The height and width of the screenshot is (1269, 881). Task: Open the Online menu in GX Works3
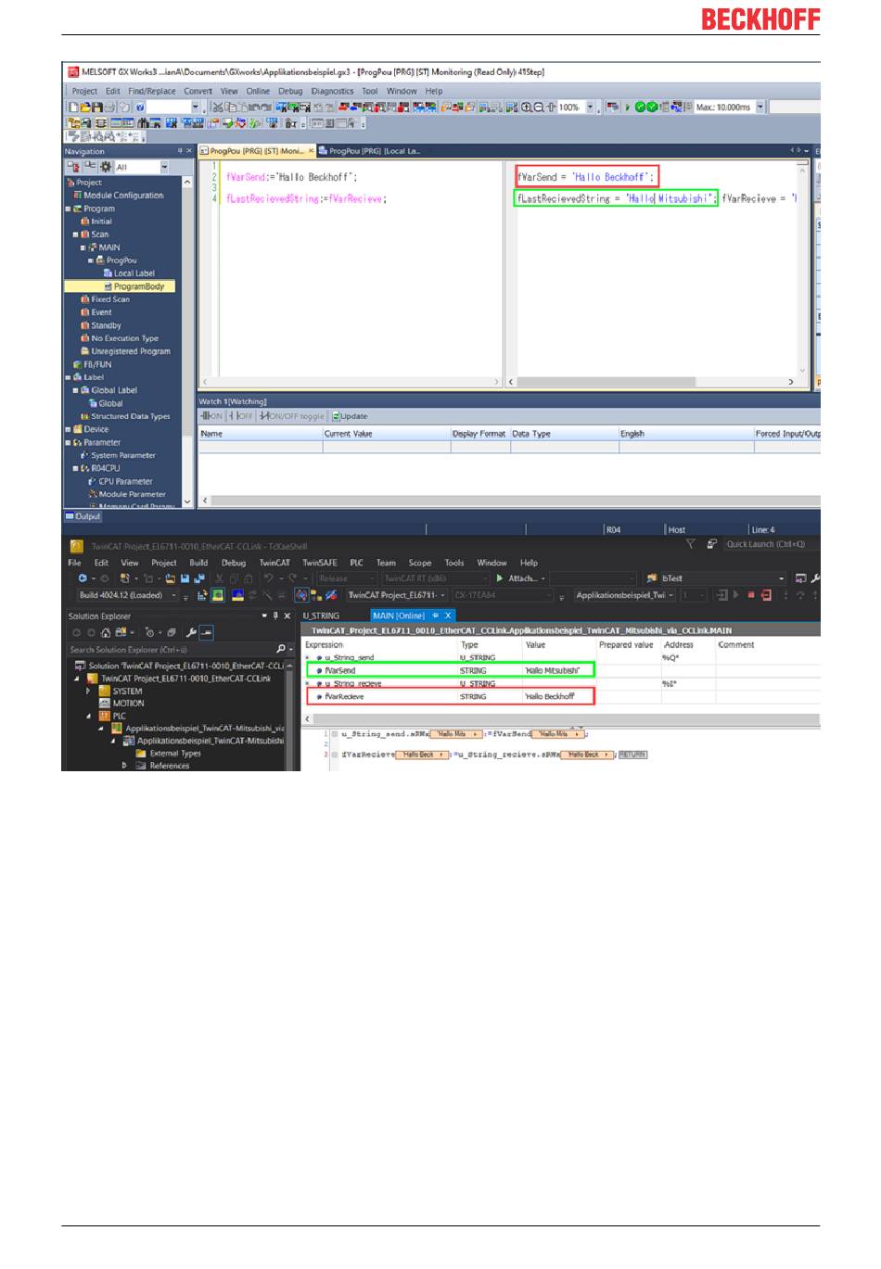click(258, 91)
